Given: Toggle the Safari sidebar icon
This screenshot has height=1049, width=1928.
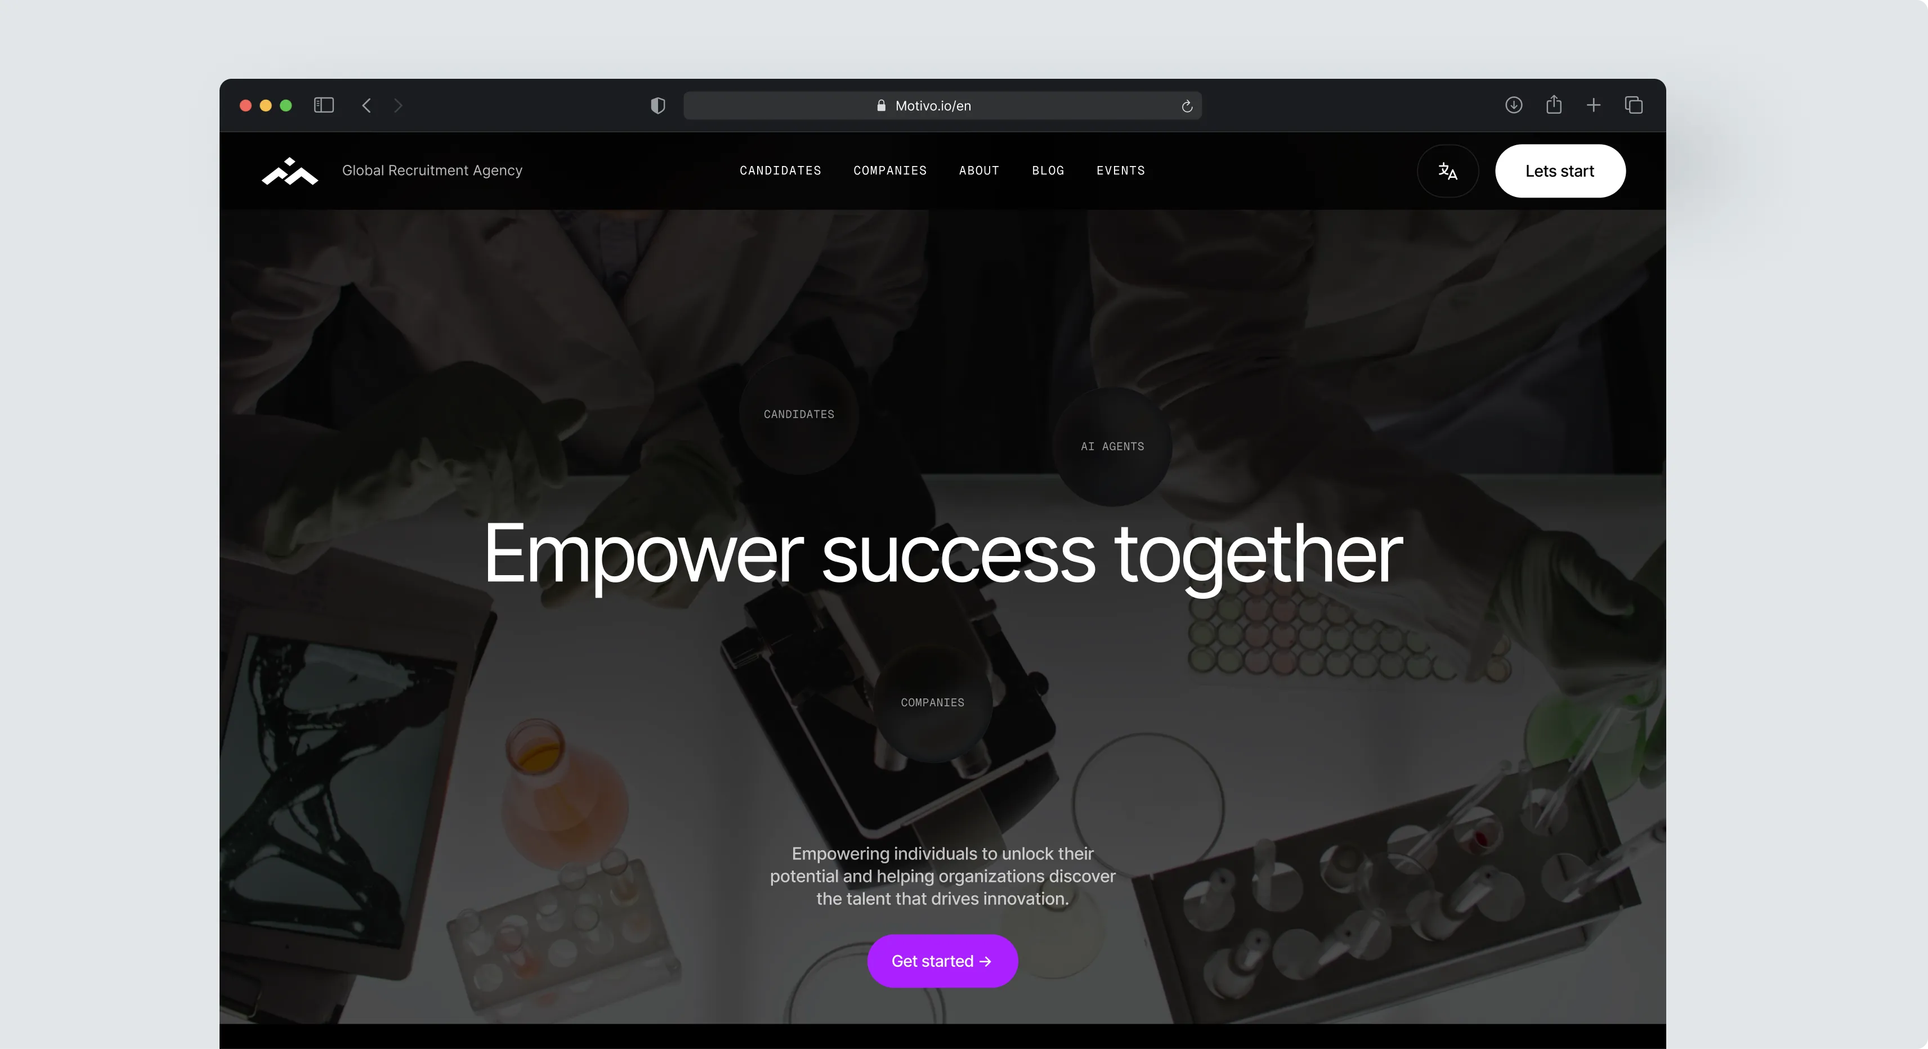Looking at the screenshot, I should point(323,105).
